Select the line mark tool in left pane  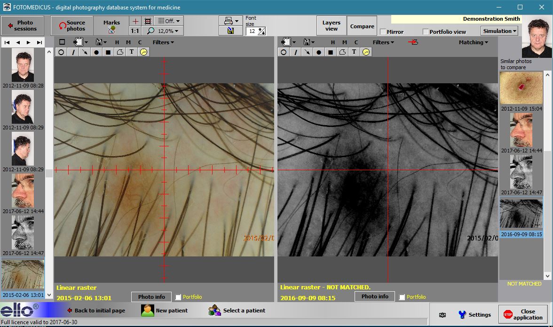point(73,52)
